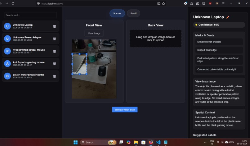Open the shield site-protection icon in the address bar
The width and height of the screenshot is (250, 146).
[x=38, y=3]
